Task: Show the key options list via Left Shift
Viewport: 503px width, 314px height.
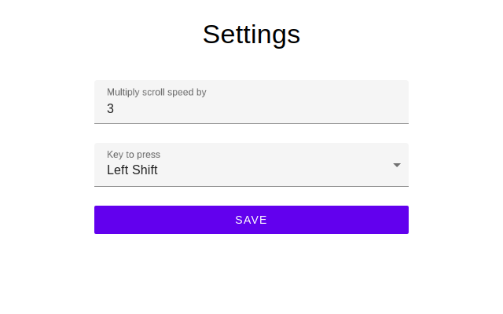Action: (132, 170)
